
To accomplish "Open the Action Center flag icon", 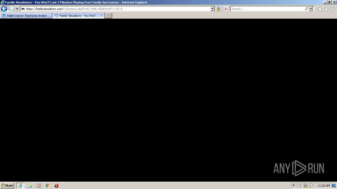I will [312, 186].
